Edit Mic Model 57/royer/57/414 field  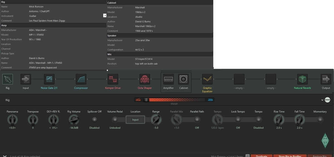point(174,59)
